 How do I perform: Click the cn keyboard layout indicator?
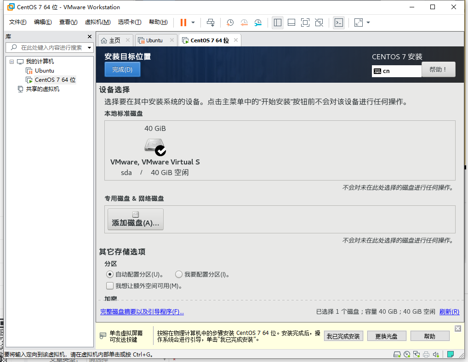point(396,71)
